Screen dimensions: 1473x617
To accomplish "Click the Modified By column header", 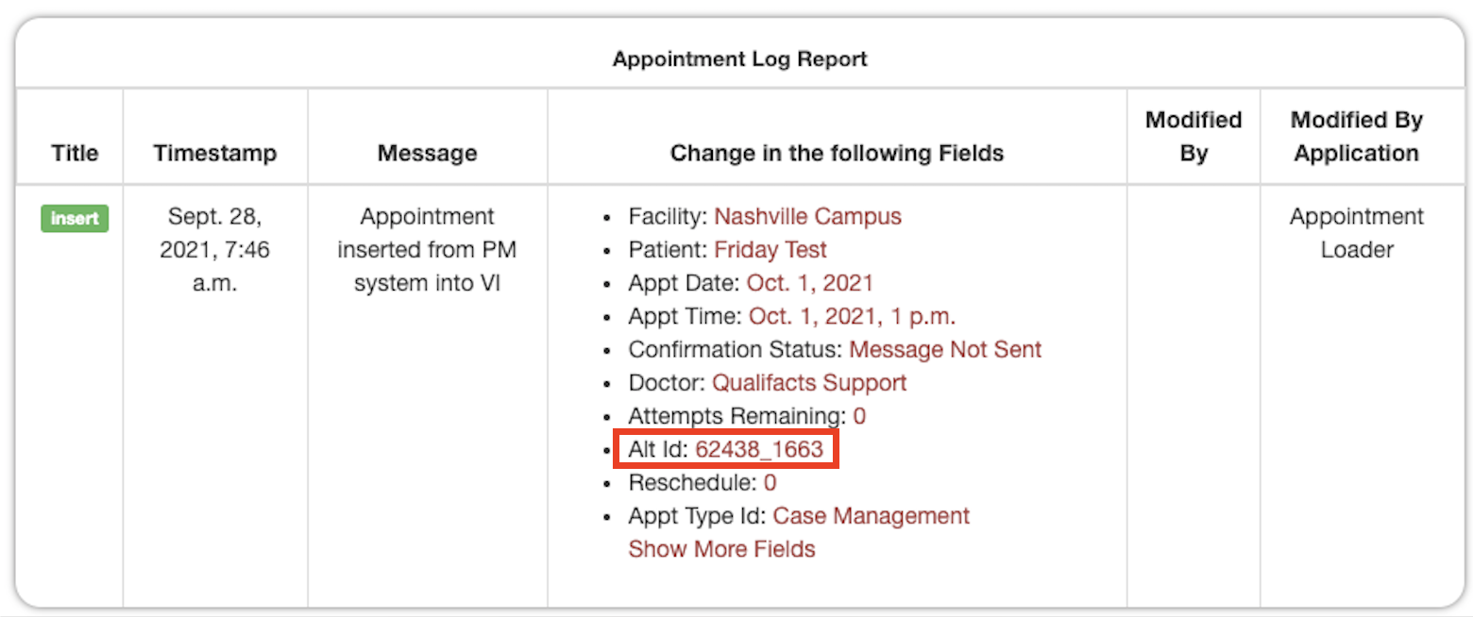I will coord(1194,137).
